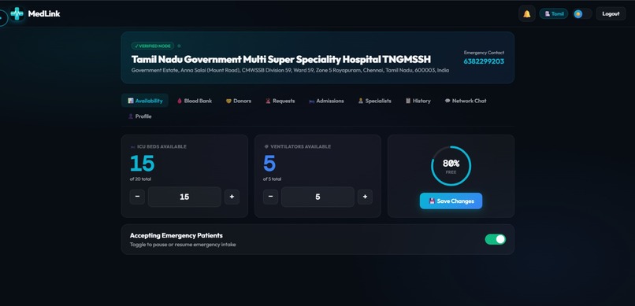Click the ICU beds value field

[184, 197]
